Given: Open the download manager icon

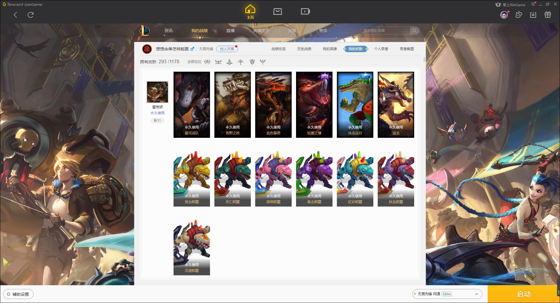Looking at the screenshot, I should (533, 15).
